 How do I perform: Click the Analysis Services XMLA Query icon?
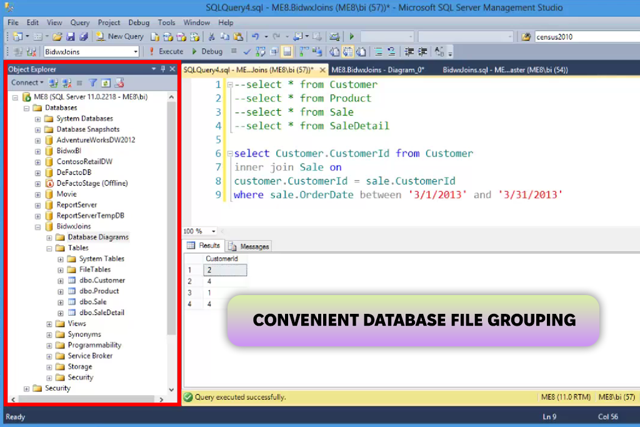tap(194, 37)
